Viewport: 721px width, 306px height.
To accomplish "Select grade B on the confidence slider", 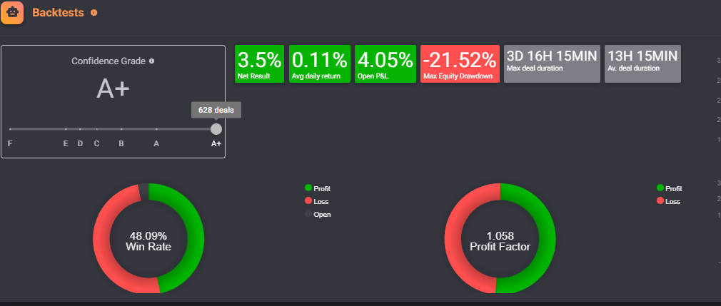I will (121, 129).
